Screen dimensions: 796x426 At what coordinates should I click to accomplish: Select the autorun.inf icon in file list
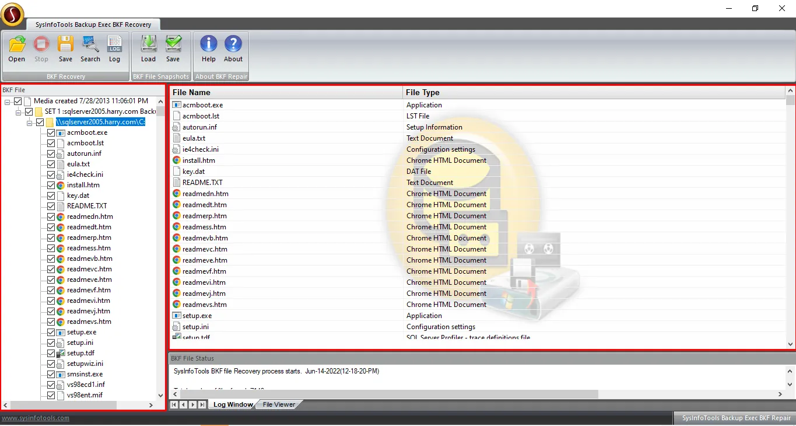[177, 127]
